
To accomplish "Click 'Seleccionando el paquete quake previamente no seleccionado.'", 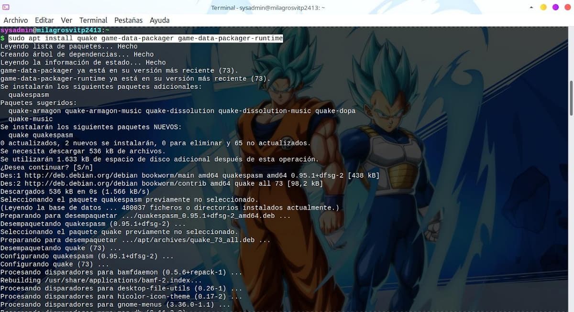I will click(119, 232).
